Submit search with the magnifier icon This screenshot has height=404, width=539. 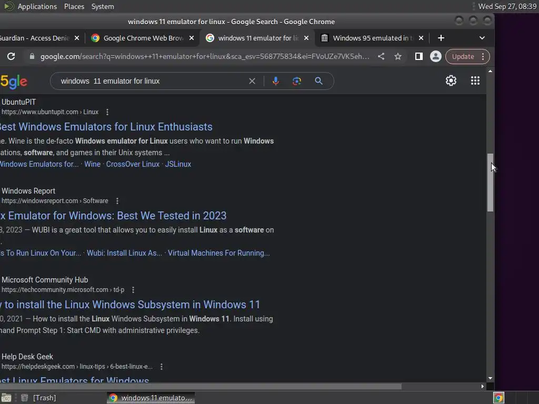318,81
